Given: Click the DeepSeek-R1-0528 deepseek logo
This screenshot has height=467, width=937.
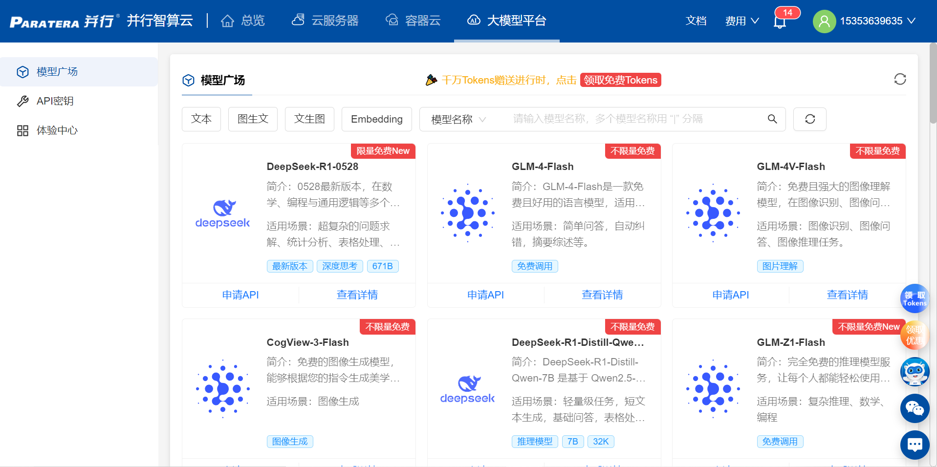Looking at the screenshot, I should (222, 213).
